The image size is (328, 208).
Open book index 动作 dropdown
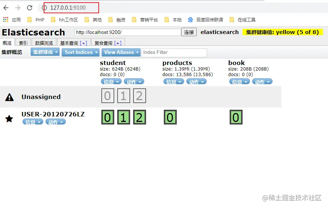262,82
